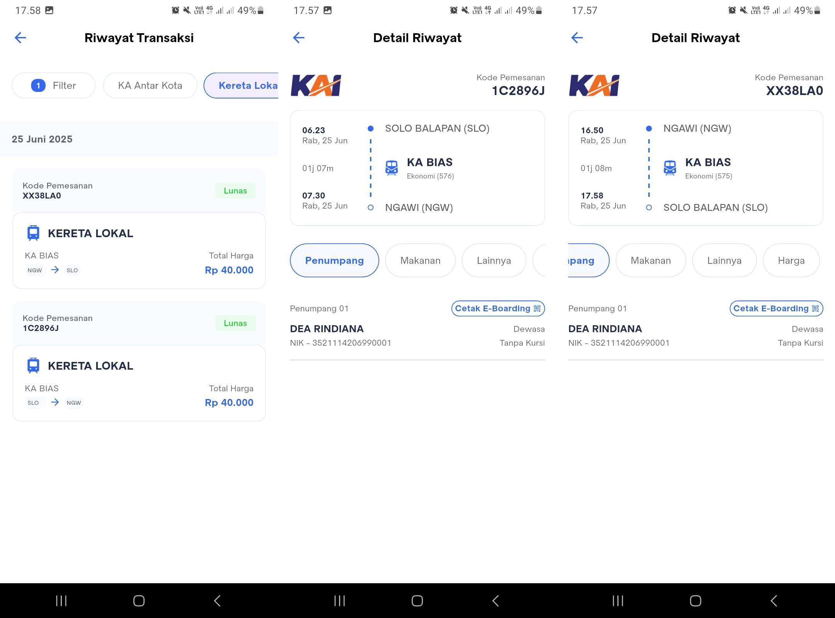Open the Filter options chip
This screenshot has height=618, width=835.
(54, 85)
